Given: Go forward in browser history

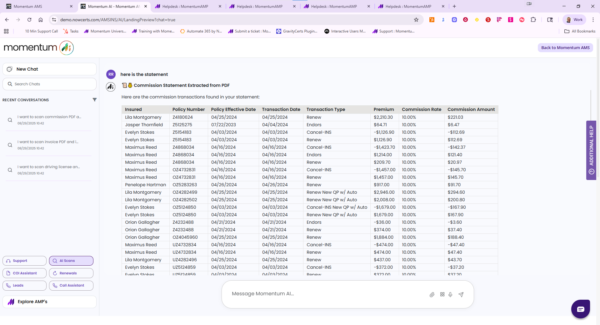Looking at the screenshot, I should (x=18, y=20).
